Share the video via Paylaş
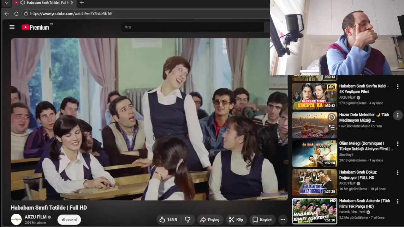The height and width of the screenshot is (227, 404). pos(210,220)
